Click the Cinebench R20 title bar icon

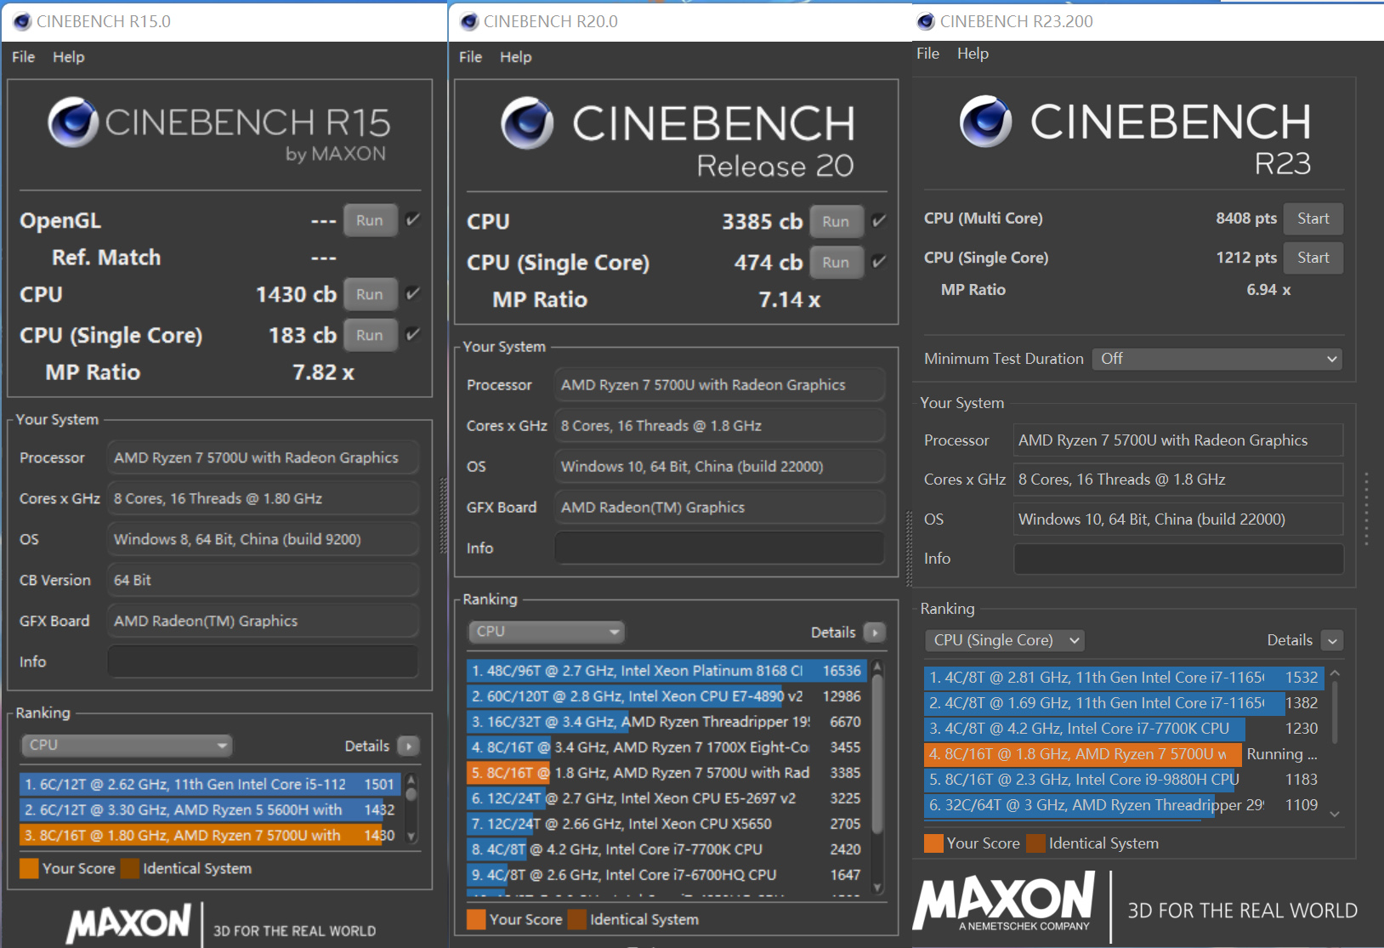(x=469, y=21)
